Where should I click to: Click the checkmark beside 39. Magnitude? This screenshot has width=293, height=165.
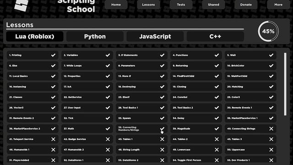217,129
